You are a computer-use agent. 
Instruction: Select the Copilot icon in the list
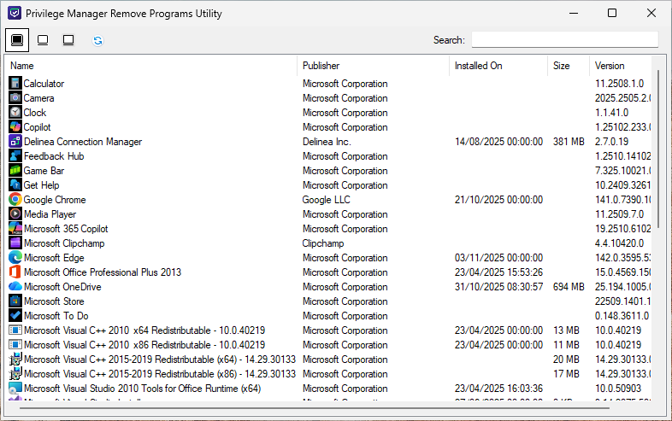(15, 127)
